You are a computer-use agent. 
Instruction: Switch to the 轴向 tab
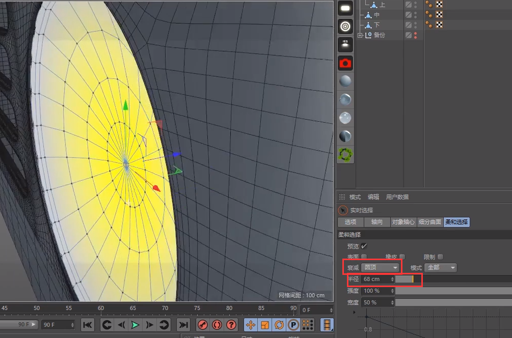pos(377,222)
